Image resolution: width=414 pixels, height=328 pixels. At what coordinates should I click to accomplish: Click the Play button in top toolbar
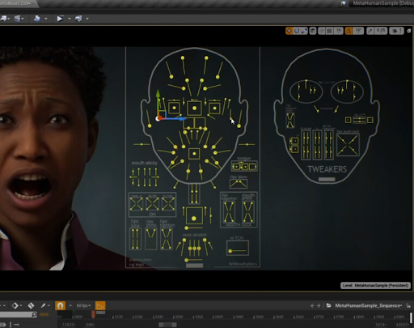click(60, 19)
